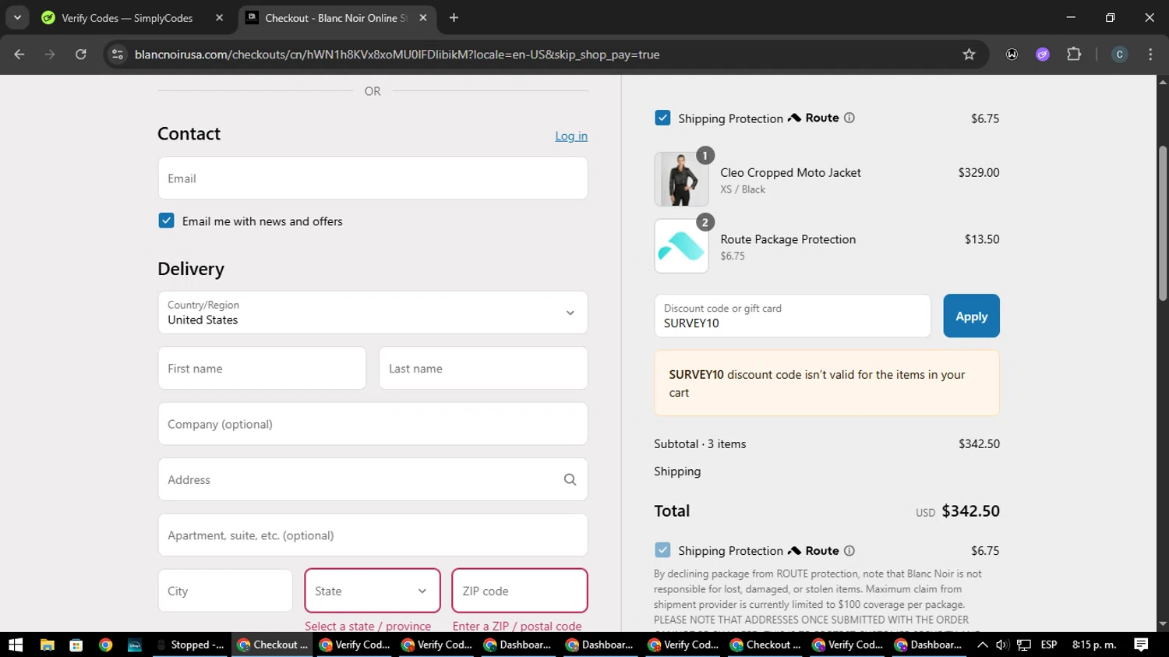Click the $329.00 jacket price

tap(979, 172)
